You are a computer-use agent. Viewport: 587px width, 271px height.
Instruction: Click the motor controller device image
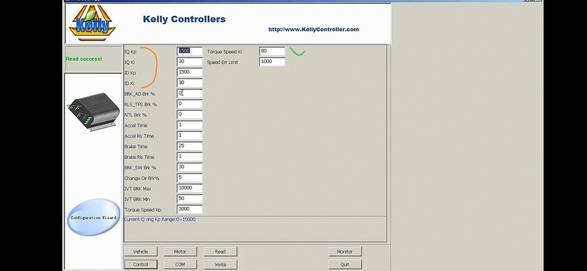tap(93, 111)
